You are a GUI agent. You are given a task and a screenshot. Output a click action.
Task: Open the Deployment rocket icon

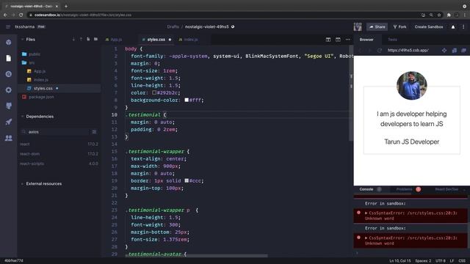click(8, 122)
